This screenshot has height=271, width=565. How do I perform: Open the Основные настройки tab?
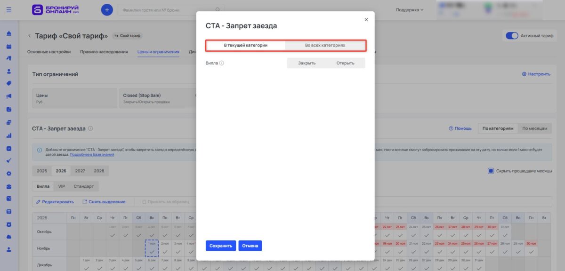click(49, 52)
